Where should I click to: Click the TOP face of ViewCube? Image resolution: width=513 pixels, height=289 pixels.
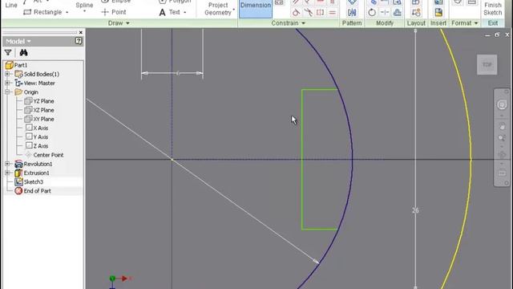[x=487, y=64]
